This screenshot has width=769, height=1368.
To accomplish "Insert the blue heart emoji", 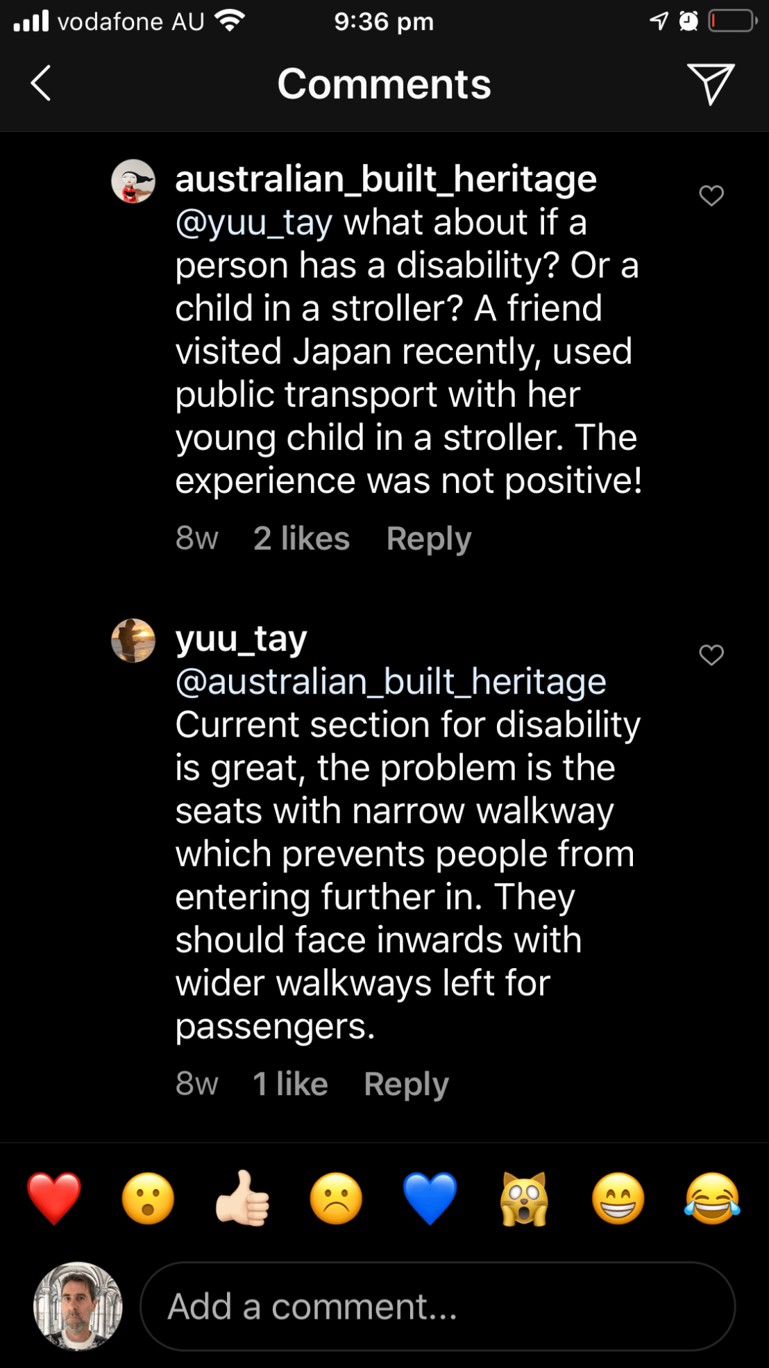I will pyautogui.click(x=430, y=1199).
